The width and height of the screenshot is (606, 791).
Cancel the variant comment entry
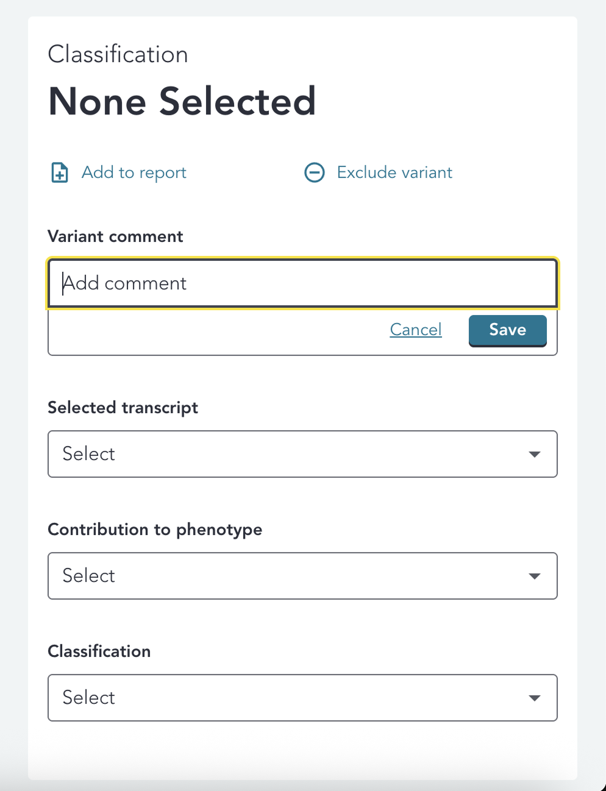click(416, 330)
